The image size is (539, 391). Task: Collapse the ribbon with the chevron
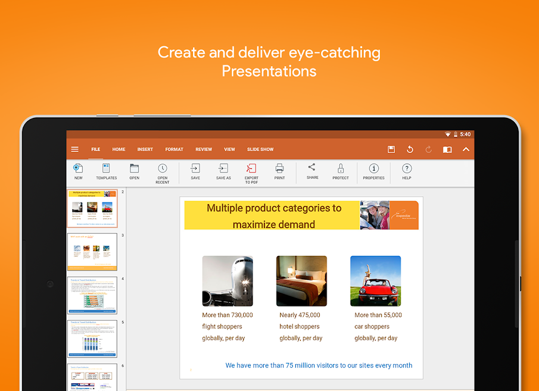[x=466, y=149]
